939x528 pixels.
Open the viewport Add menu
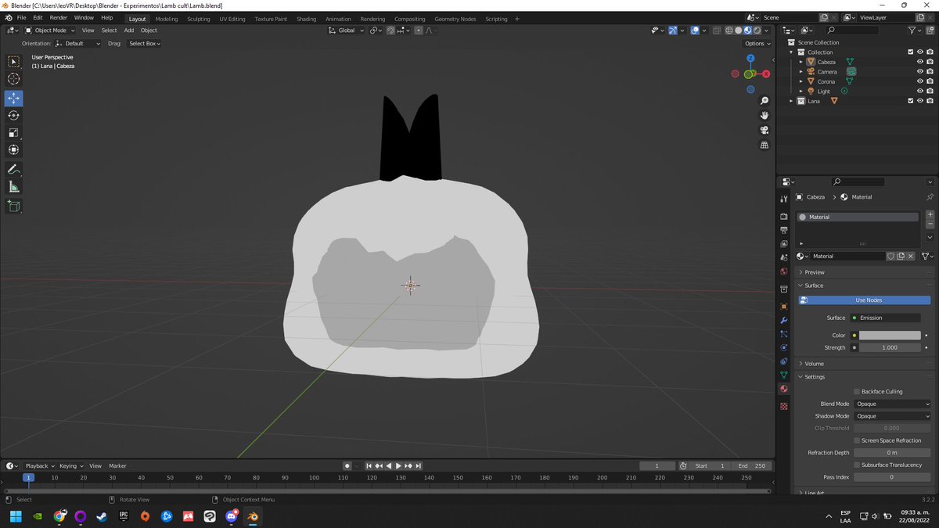coord(129,31)
